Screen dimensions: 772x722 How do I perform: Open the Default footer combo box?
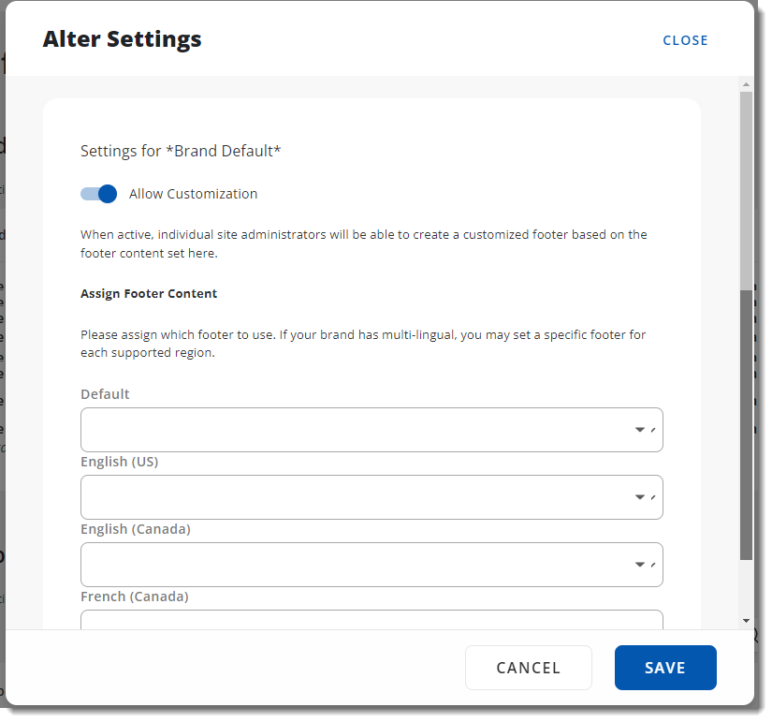pyautogui.click(x=356, y=430)
